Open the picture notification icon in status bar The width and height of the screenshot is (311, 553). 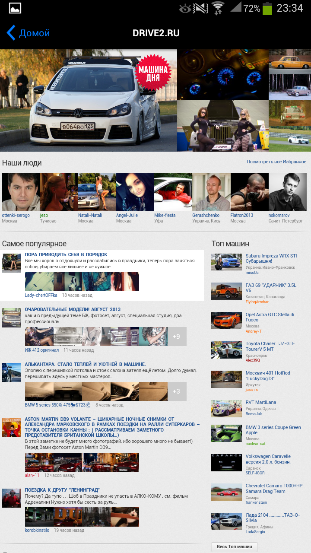click(15, 8)
